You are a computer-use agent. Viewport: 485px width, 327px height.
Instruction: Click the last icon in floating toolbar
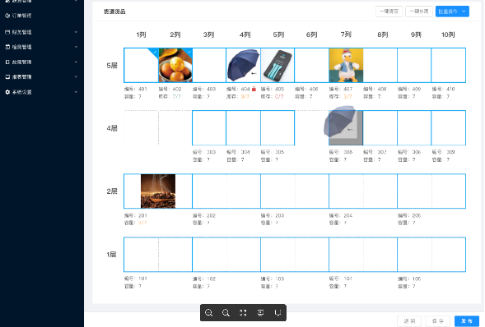click(x=277, y=313)
